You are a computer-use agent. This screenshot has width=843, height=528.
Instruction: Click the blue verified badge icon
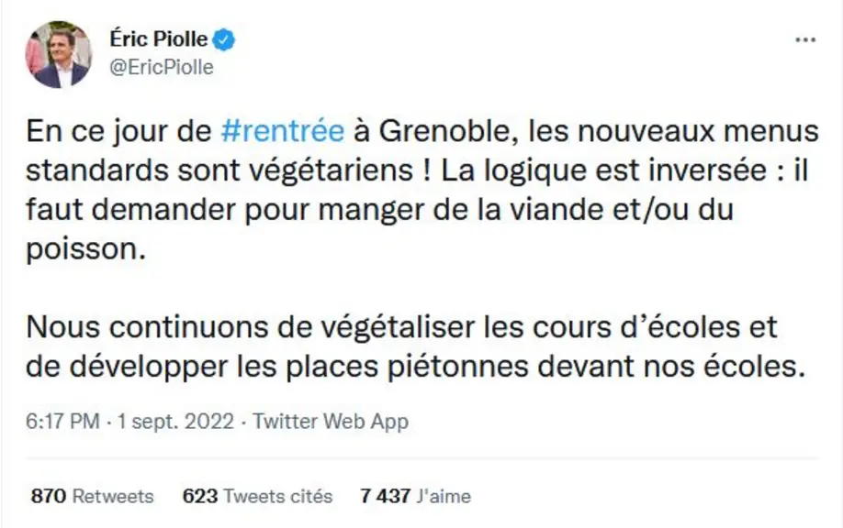[x=224, y=39]
